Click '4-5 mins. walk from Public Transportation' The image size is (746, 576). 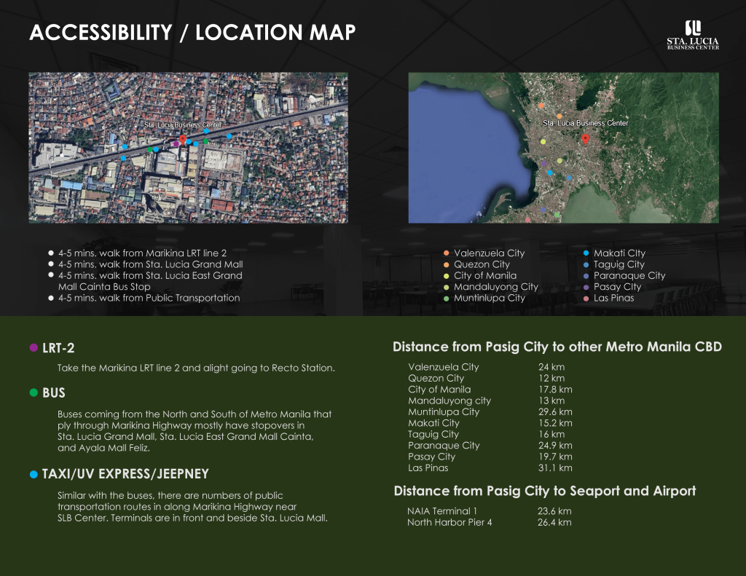point(149,299)
